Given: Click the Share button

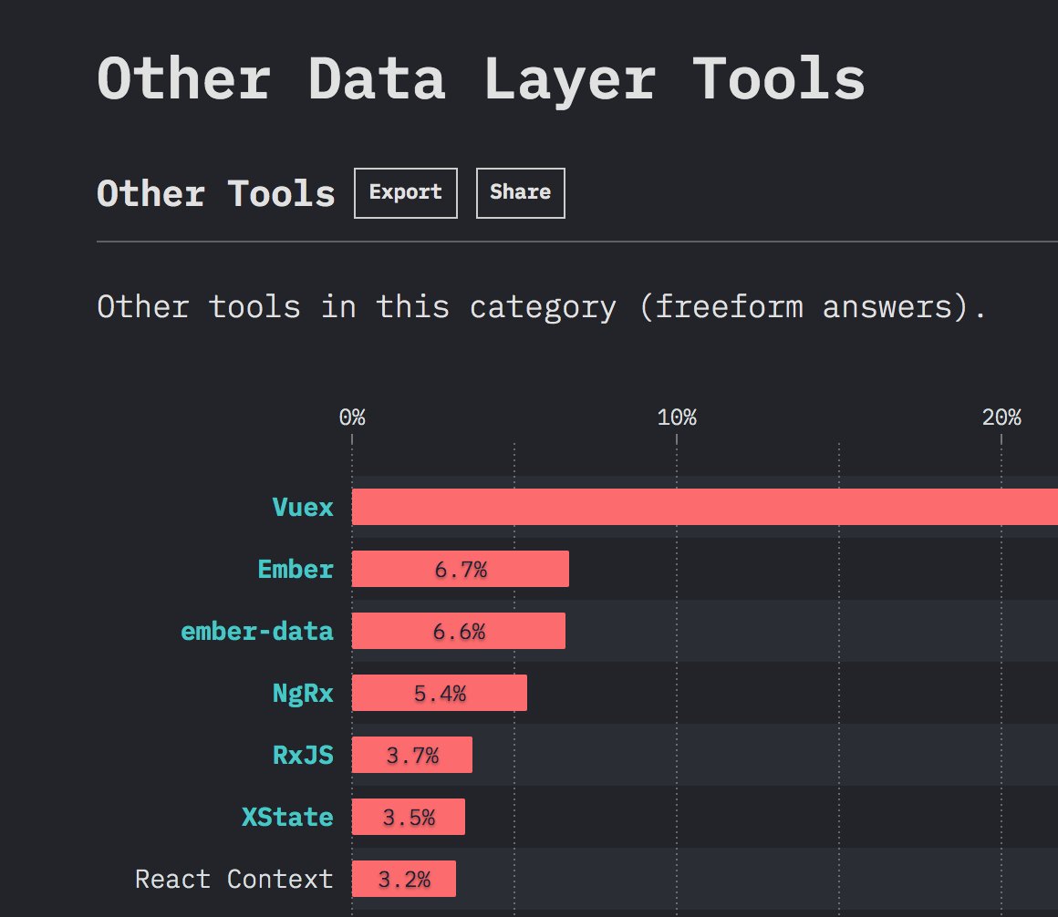Looking at the screenshot, I should click(x=520, y=192).
